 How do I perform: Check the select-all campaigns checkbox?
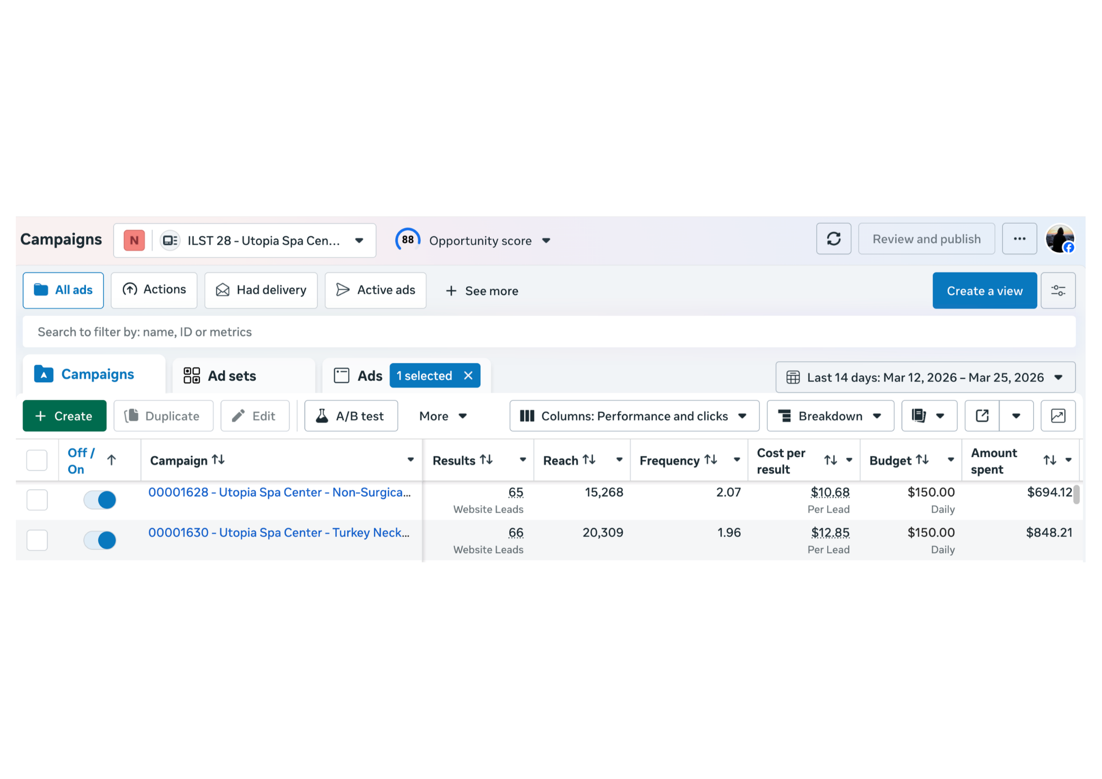(x=37, y=460)
